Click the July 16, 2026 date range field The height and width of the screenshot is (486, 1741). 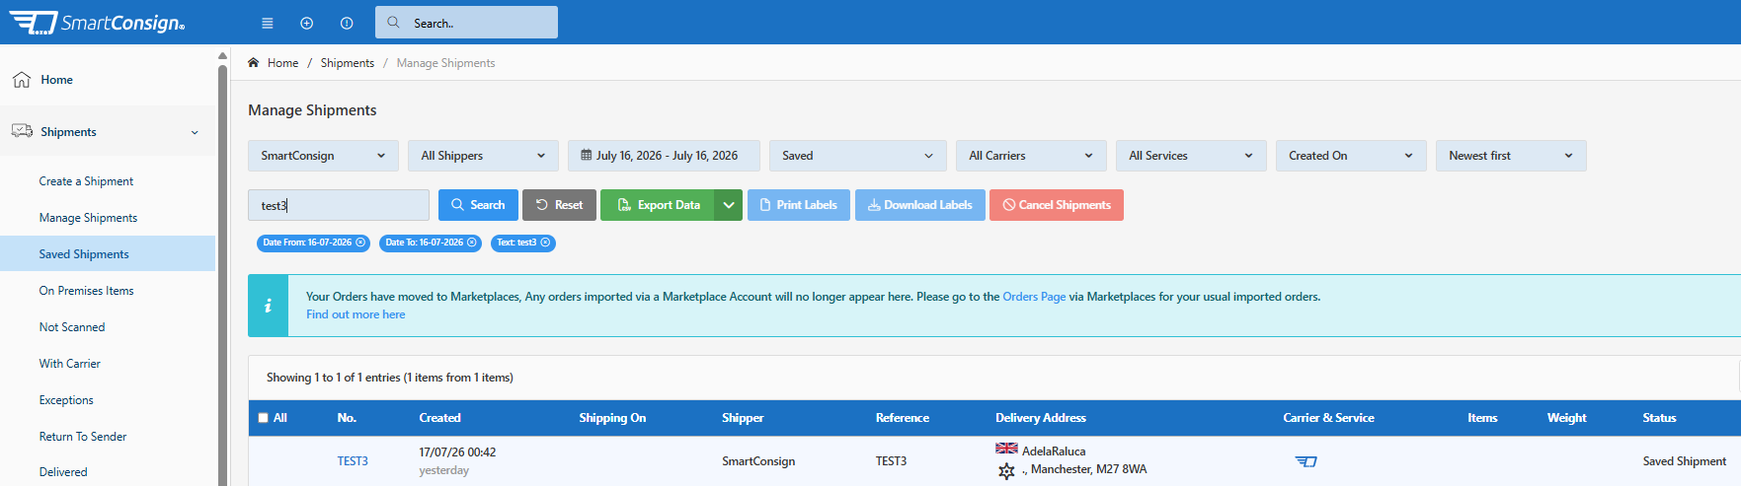664,156
